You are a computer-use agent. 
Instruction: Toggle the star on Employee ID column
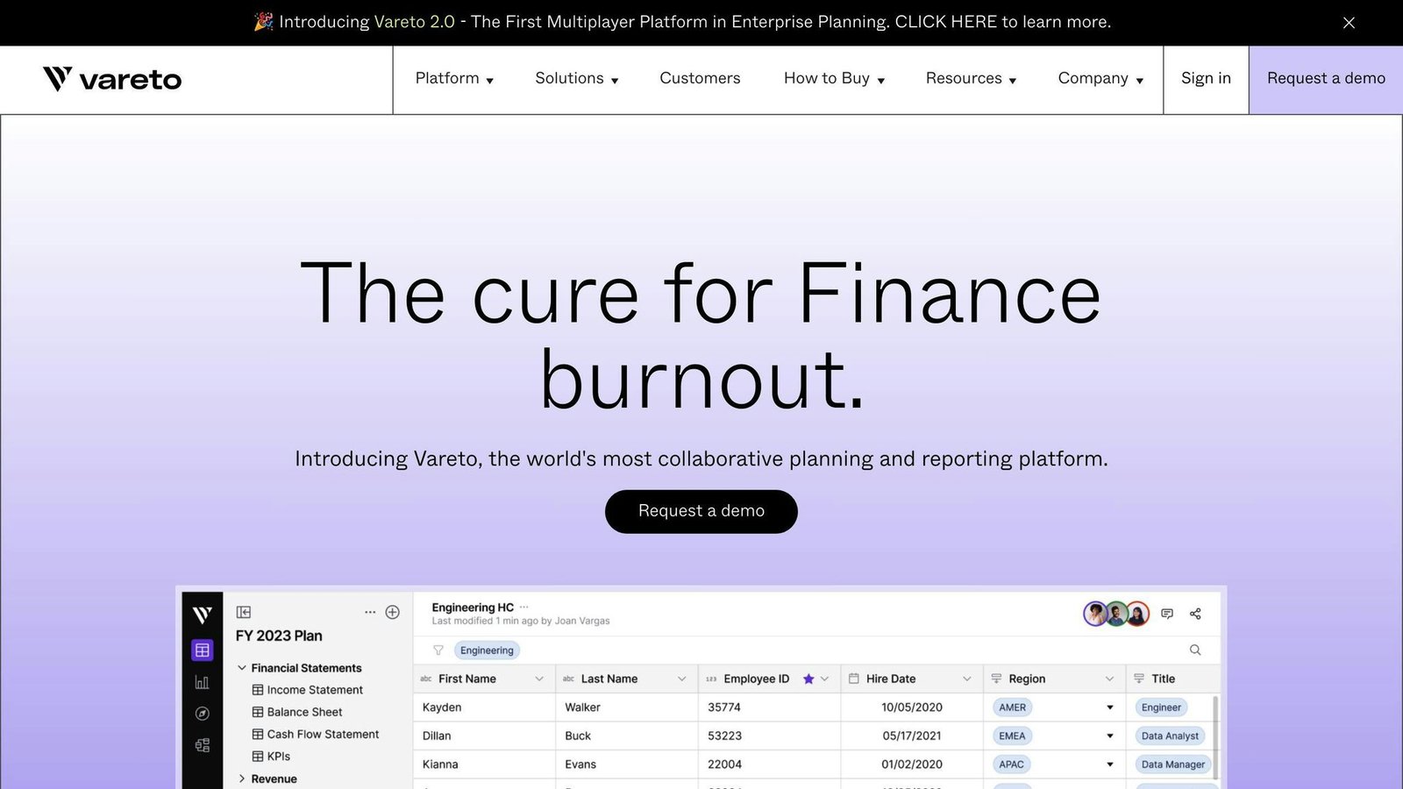pyautogui.click(x=808, y=679)
